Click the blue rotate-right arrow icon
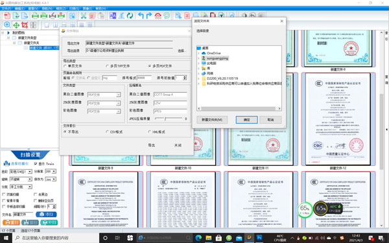 tap(149, 16)
